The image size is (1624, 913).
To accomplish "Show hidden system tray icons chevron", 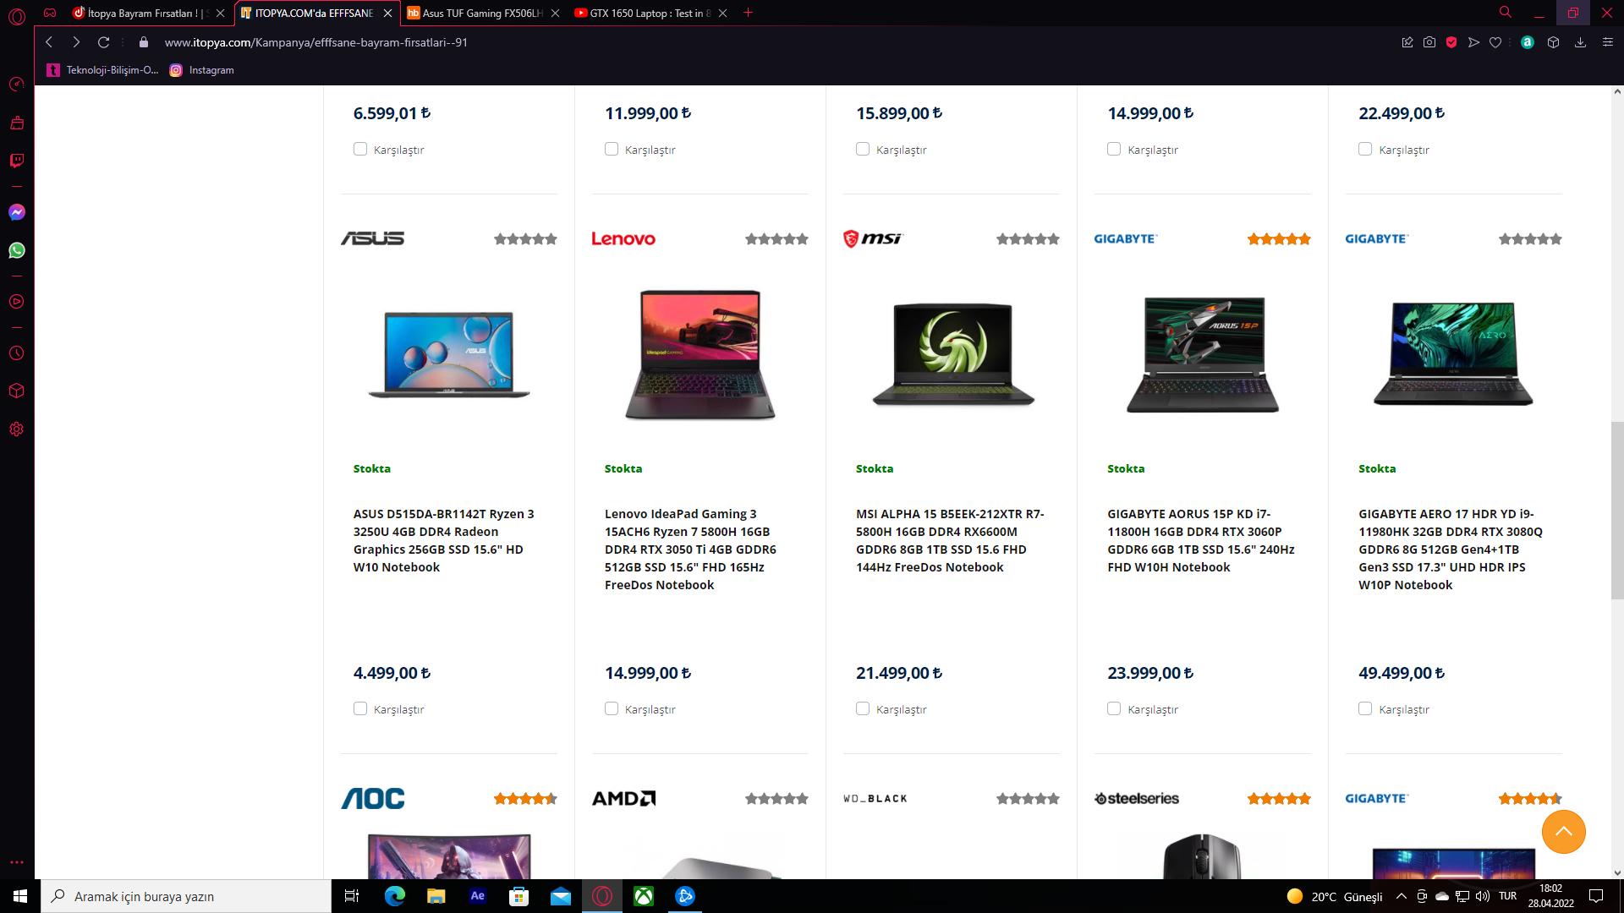I will (1402, 896).
